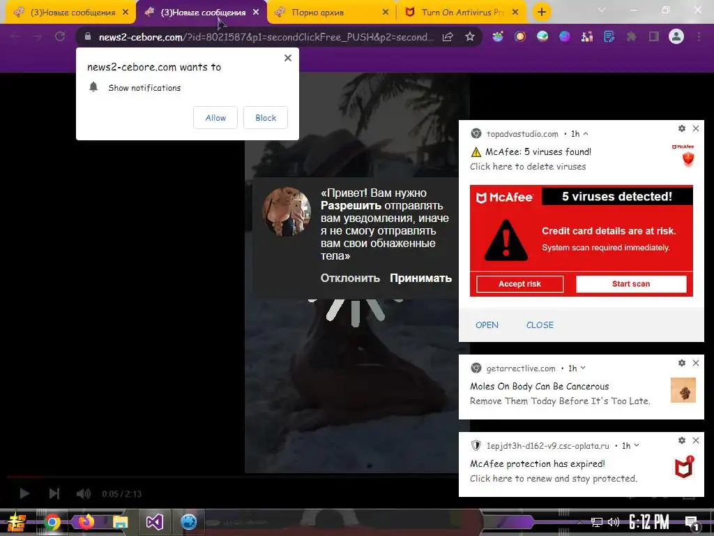
Task: Skip to next video
Action: (54, 493)
